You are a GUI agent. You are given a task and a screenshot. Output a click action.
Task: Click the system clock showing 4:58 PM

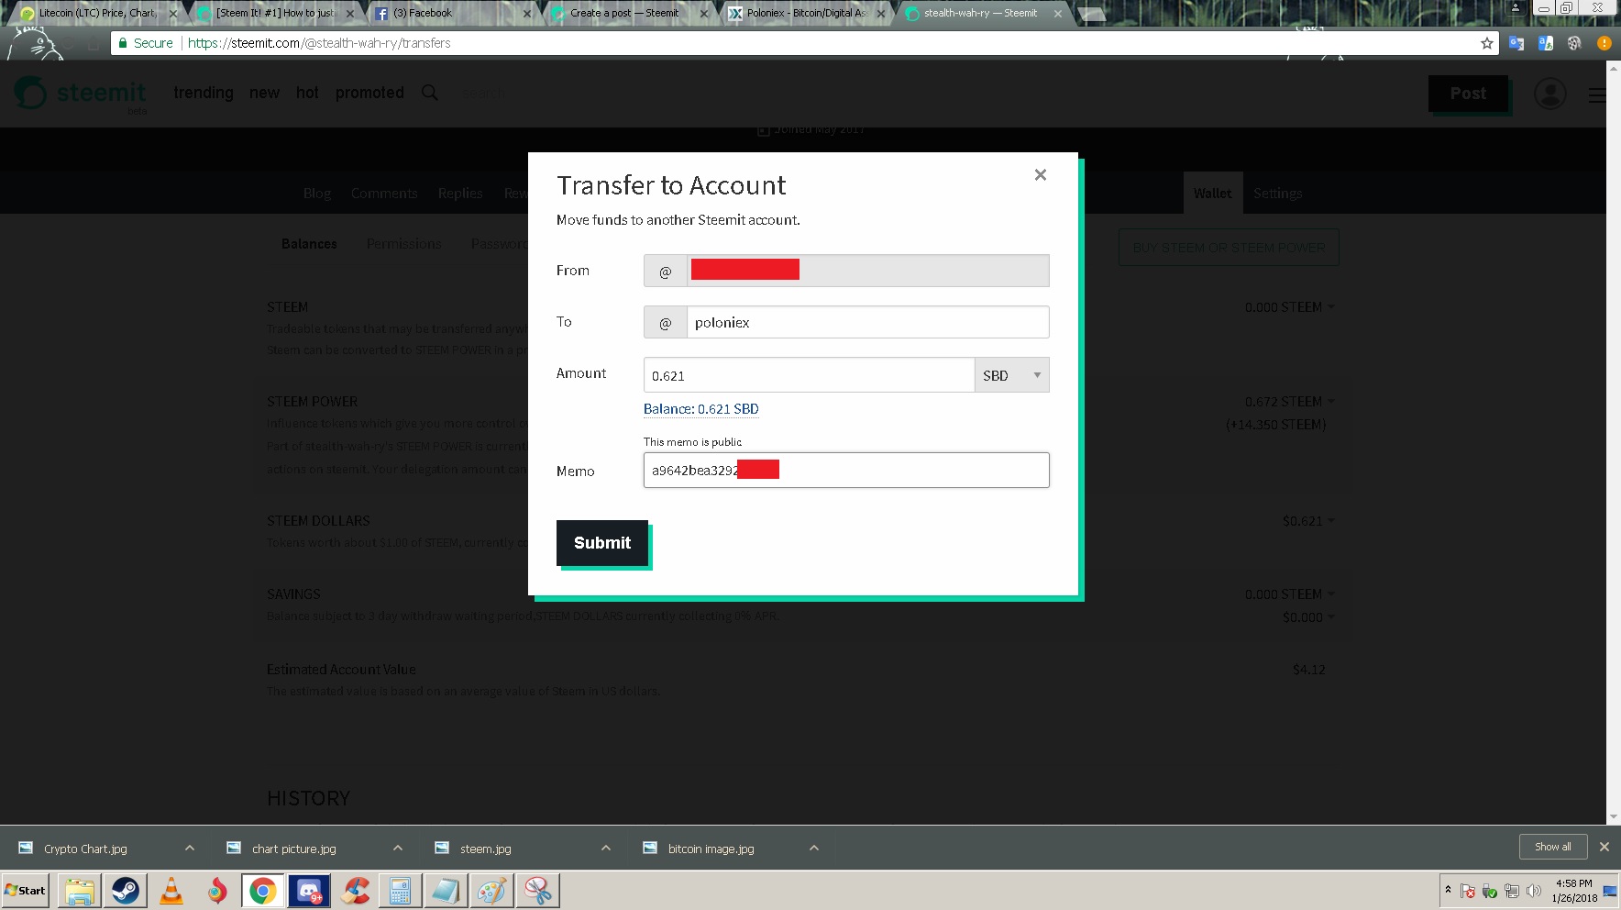pyautogui.click(x=1574, y=891)
